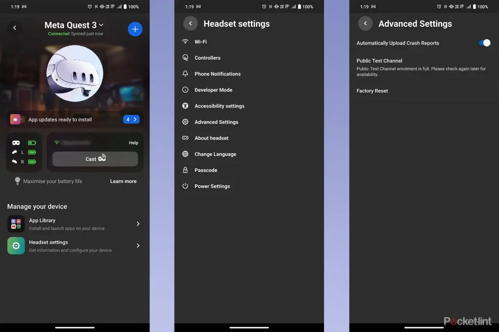Go back from Advanced Settings screen
Viewport: 499px width, 332px height.
coord(365,23)
